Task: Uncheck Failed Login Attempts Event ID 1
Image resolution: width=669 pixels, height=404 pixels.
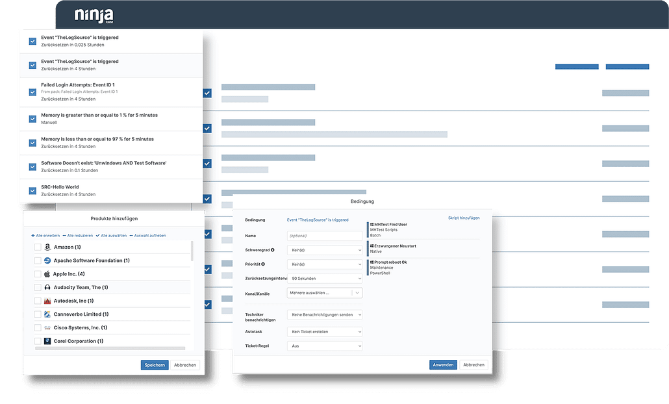Action: click(32, 92)
